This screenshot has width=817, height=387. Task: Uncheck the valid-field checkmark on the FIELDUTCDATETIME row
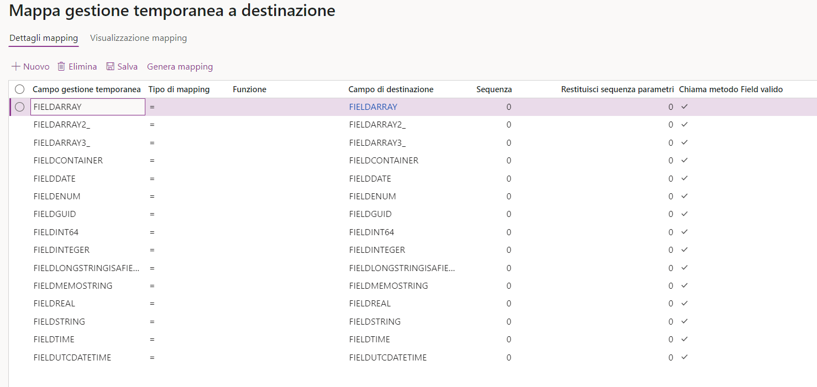point(684,357)
